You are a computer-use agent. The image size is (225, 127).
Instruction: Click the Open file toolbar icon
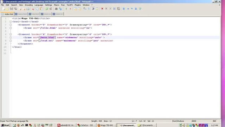tap(7, 9)
